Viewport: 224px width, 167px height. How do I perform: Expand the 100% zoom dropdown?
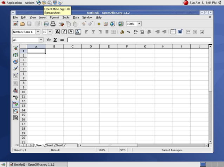[139, 24]
